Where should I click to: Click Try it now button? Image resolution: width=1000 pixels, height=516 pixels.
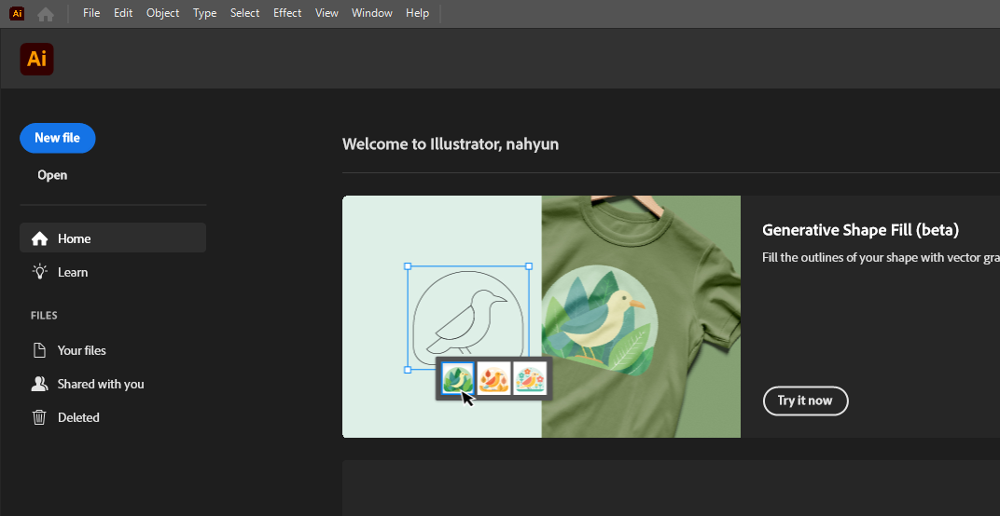click(x=805, y=401)
